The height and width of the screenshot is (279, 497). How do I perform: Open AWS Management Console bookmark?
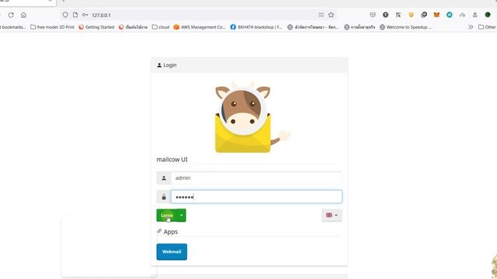[x=200, y=27]
